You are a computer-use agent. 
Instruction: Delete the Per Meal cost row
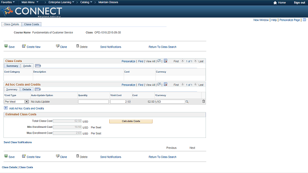click(204, 101)
